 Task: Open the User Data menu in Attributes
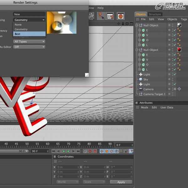coord(167,107)
